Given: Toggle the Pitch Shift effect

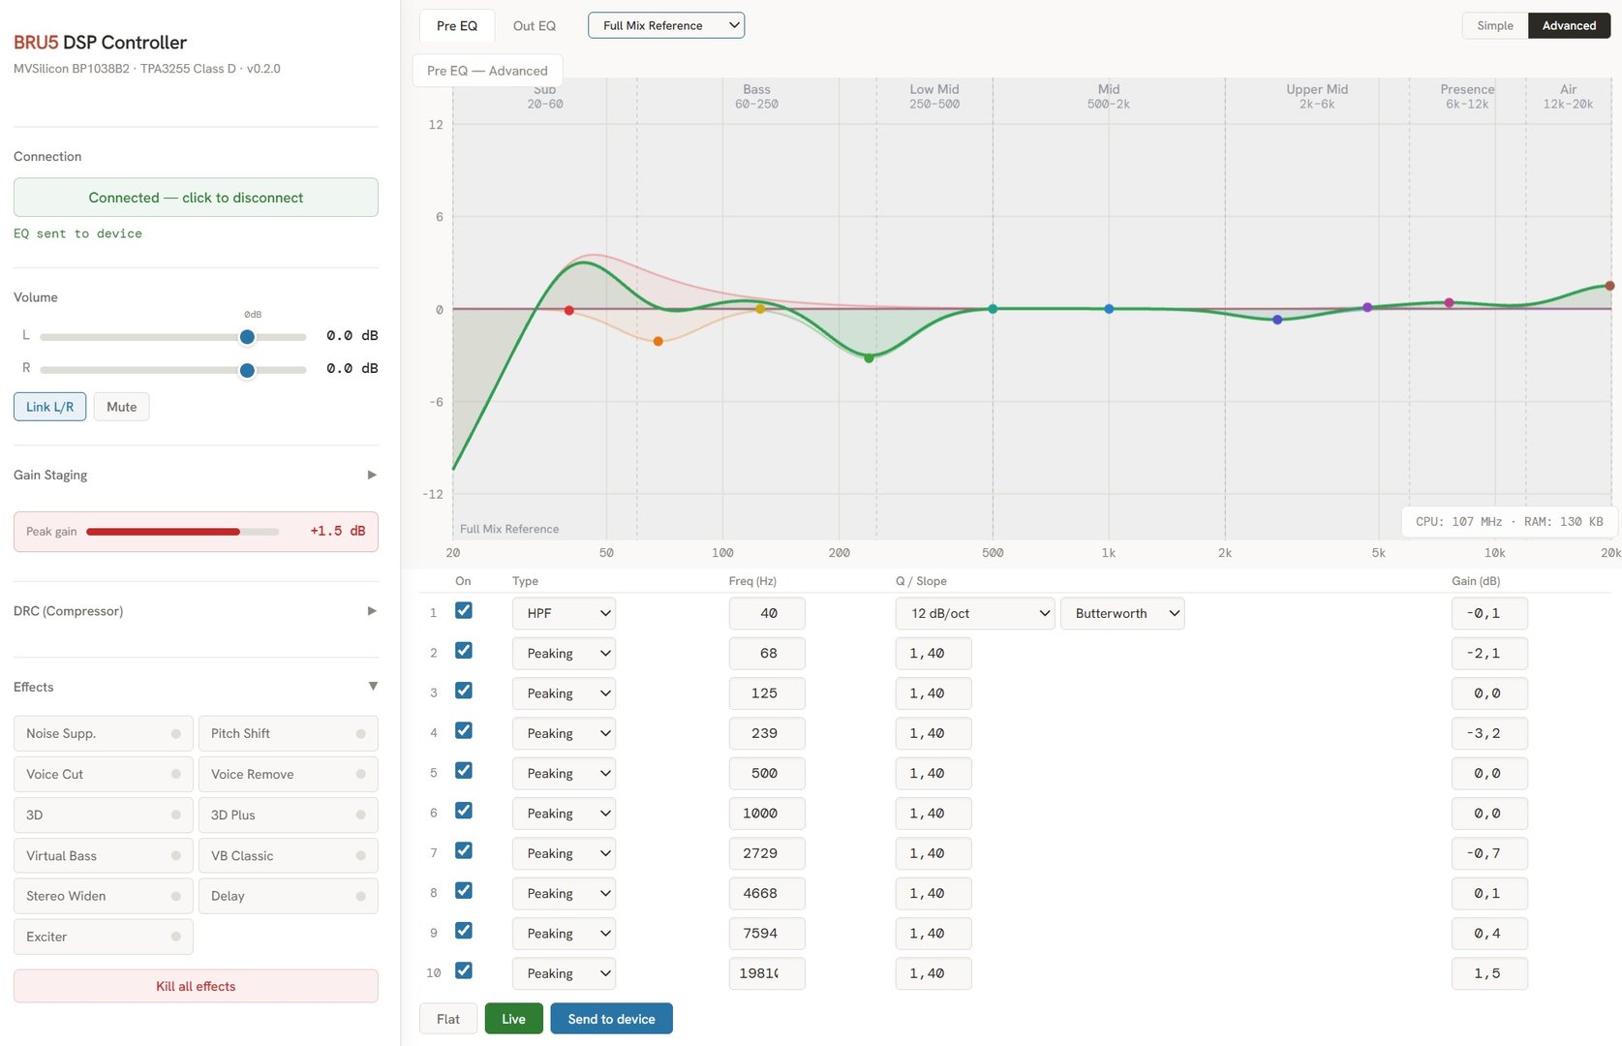Looking at the screenshot, I should point(289,733).
